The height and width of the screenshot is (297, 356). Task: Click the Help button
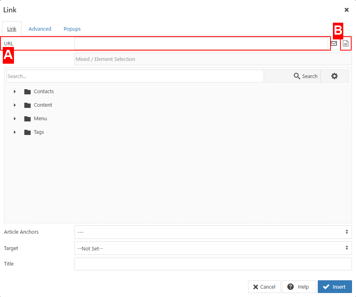[x=299, y=287]
